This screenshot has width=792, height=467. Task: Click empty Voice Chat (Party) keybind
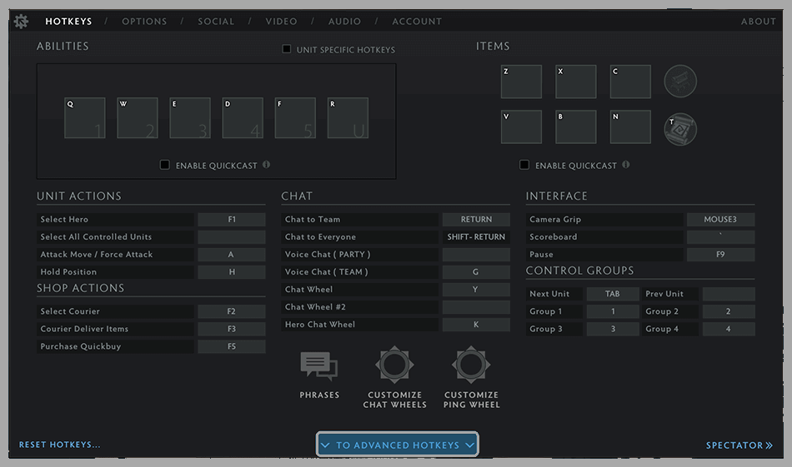pyautogui.click(x=476, y=255)
